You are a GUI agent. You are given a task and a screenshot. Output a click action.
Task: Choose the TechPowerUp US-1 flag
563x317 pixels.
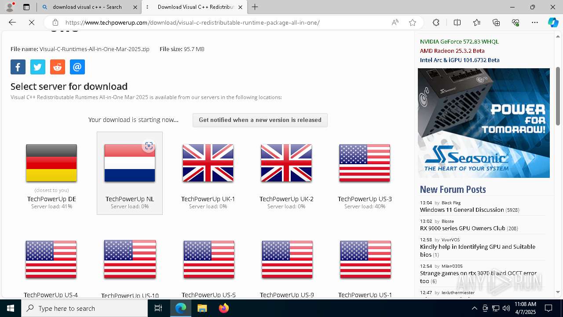coord(365,259)
